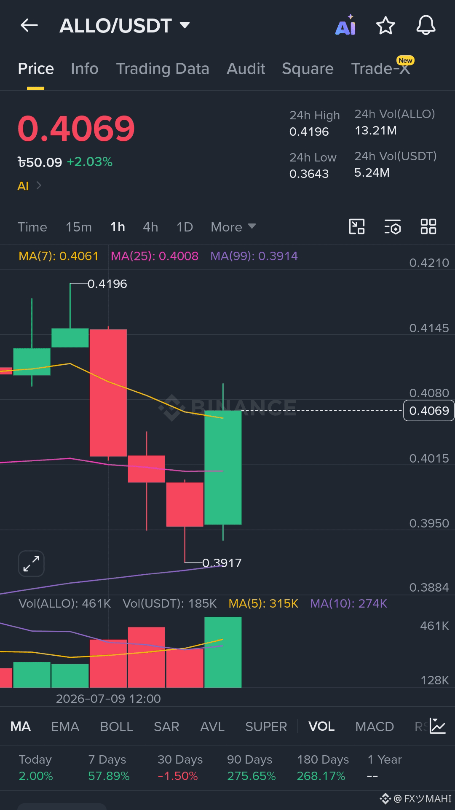Tap the back arrow icon
The height and width of the screenshot is (810, 455).
click(x=29, y=25)
